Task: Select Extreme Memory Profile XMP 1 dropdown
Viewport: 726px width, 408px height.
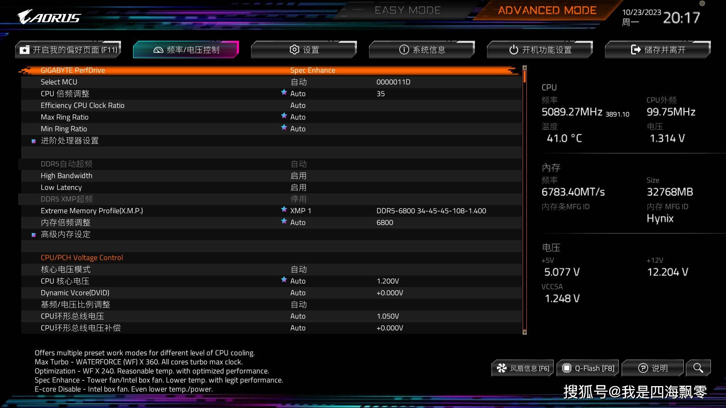Action: coord(300,210)
